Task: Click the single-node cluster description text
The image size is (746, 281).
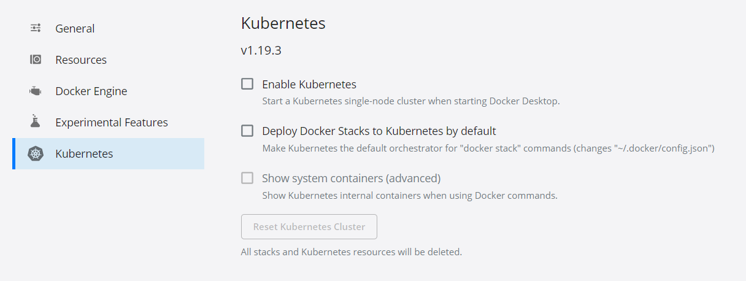Action: (411, 101)
